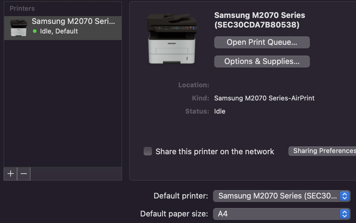Enable Share this printer on the network
This screenshot has height=223, width=356.
[x=147, y=151]
